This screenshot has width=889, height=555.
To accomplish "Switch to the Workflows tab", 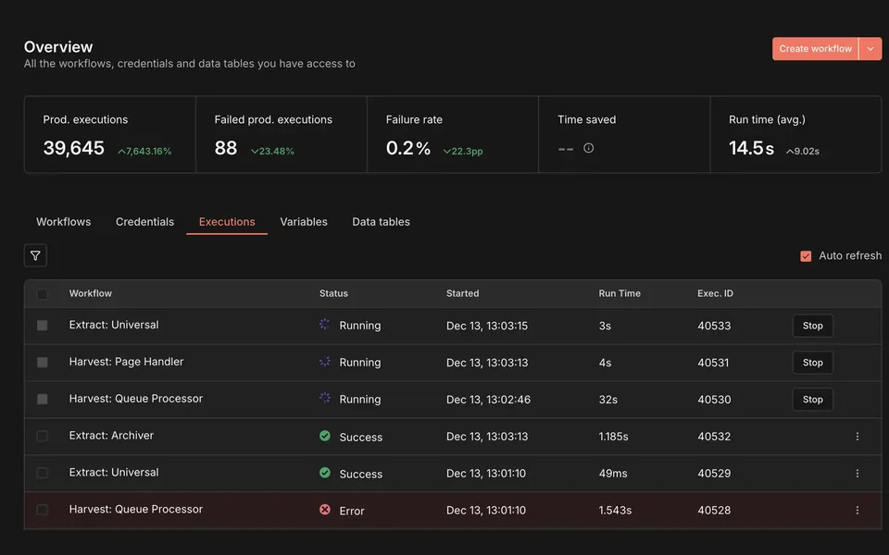I will (x=64, y=221).
